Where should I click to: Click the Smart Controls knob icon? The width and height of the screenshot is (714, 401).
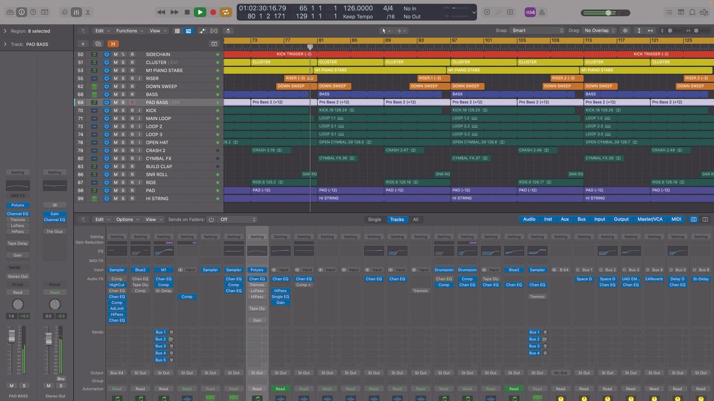click(64, 11)
